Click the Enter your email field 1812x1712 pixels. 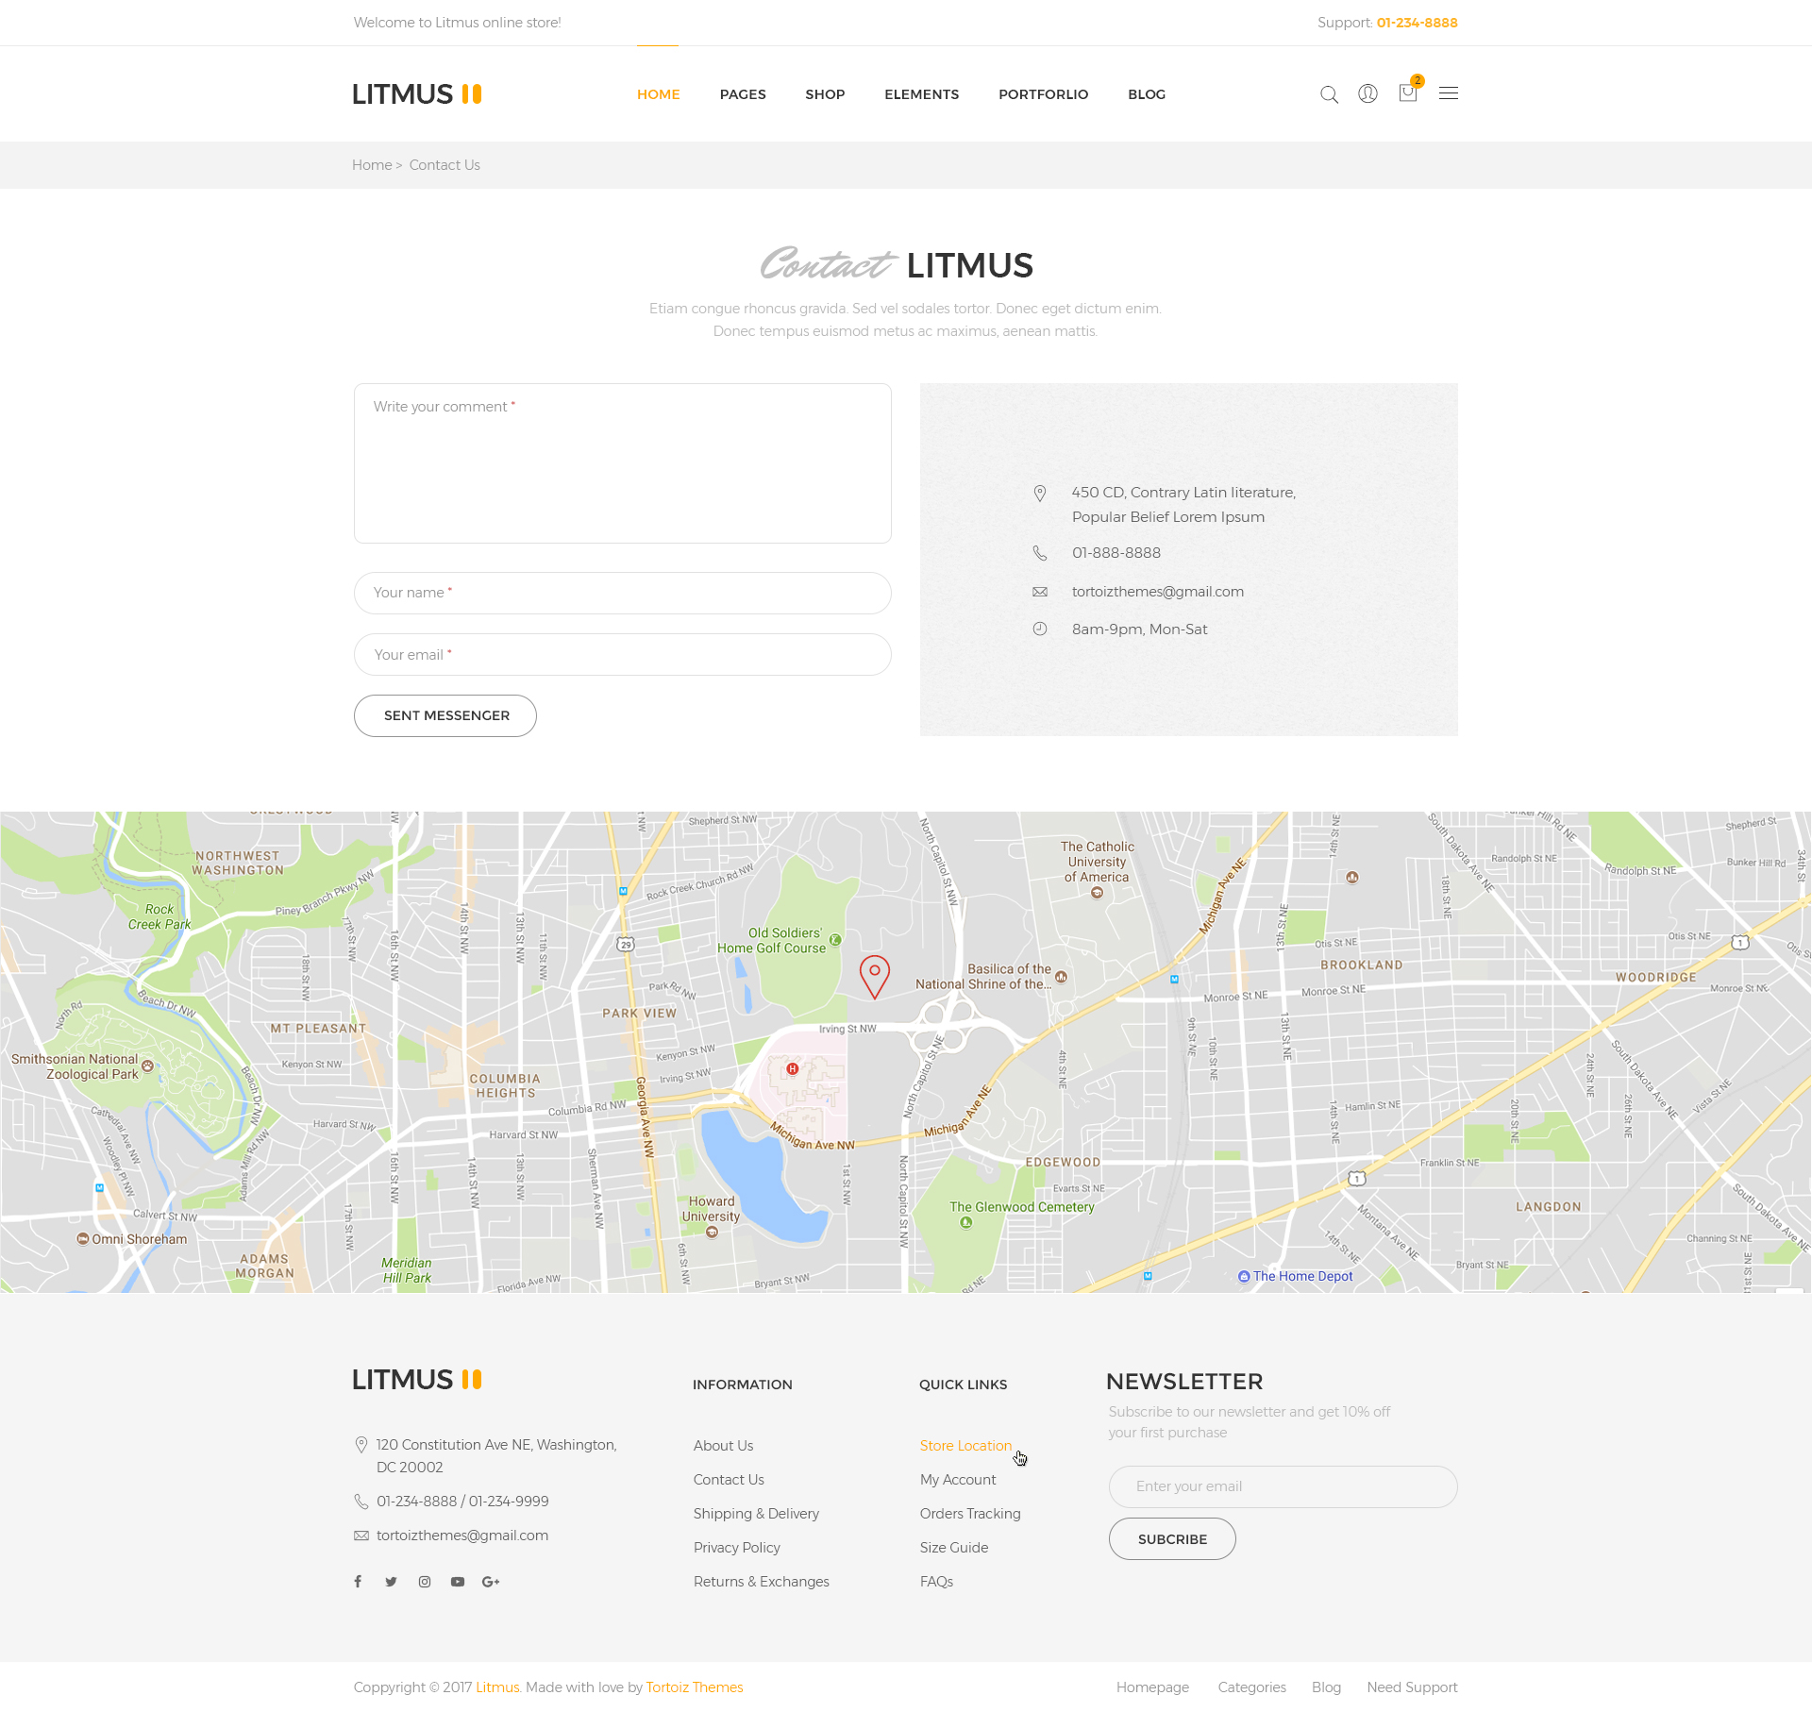(1282, 1485)
